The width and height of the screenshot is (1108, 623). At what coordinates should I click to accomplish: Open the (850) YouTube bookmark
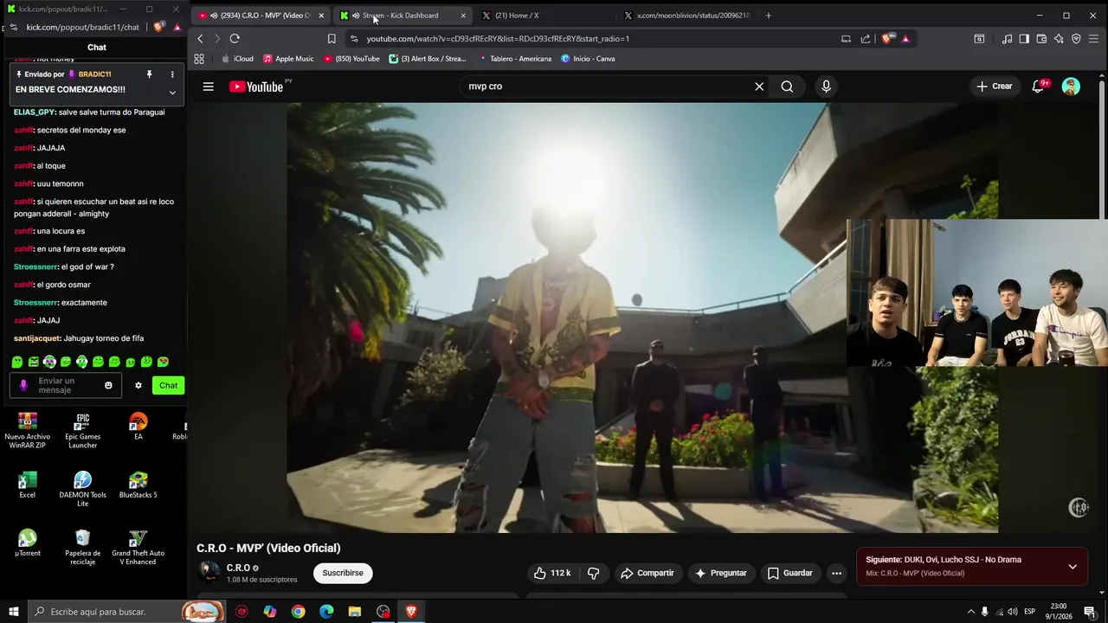coord(351,59)
